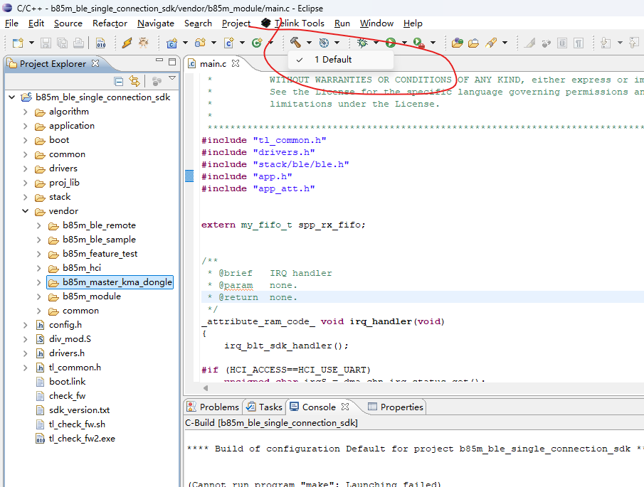
Task: Expand the algorithm folder
Action: pos(26,112)
